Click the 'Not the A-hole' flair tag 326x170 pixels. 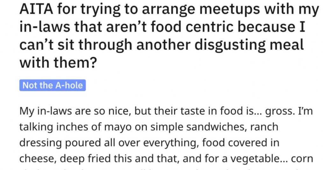(x=53, y=85)
